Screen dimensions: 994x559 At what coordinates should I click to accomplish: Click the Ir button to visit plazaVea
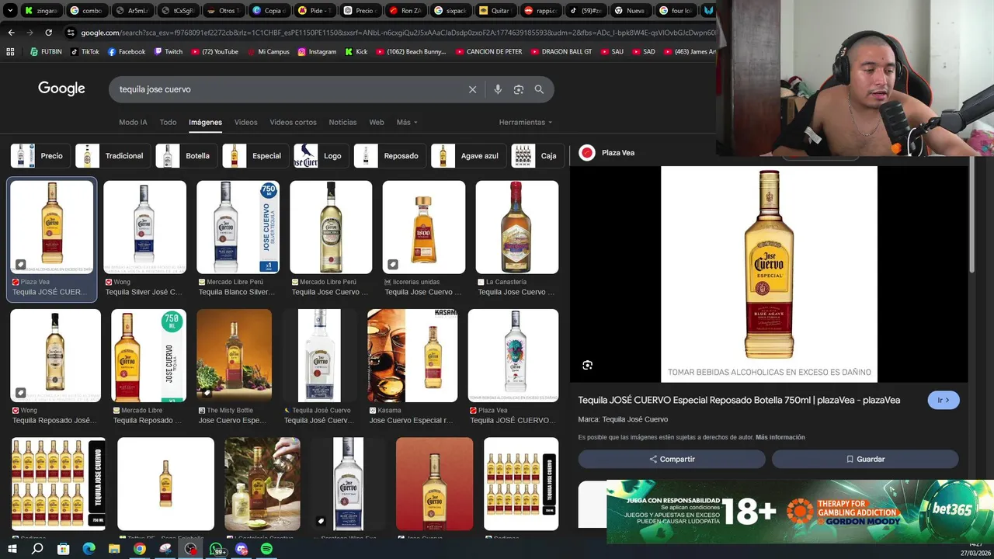click(944, 400)
